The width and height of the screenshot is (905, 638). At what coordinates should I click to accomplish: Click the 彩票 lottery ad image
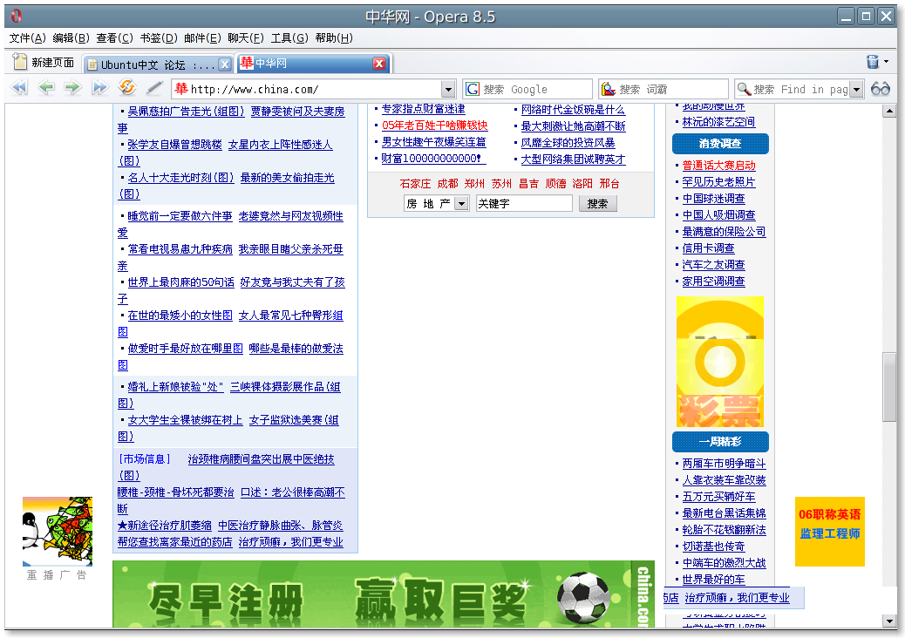(720, 362)
